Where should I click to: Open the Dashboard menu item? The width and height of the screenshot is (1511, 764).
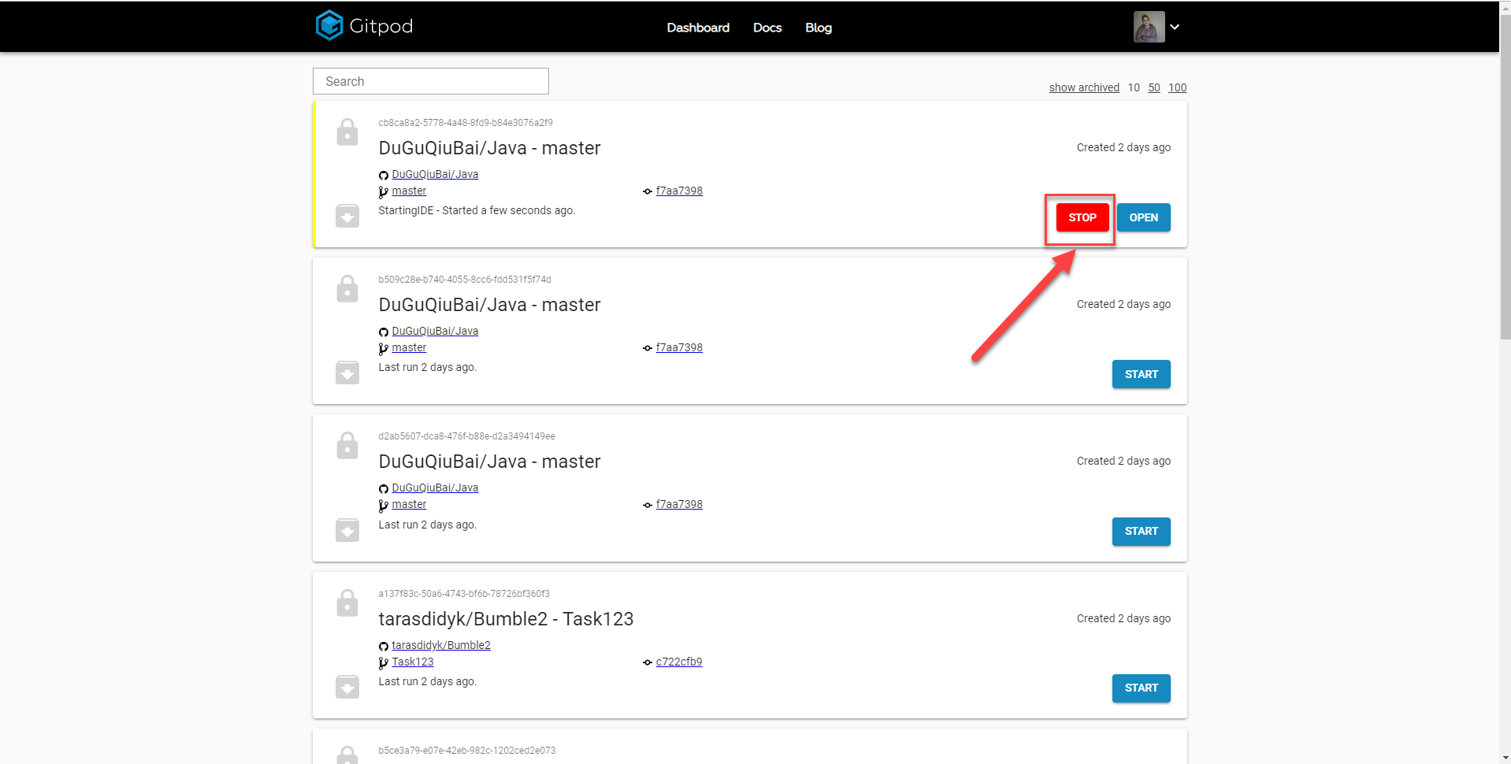[698, 28]
